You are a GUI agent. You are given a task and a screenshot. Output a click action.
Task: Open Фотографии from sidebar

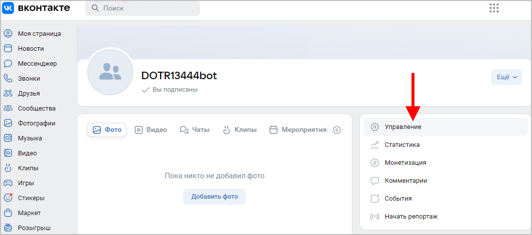coord(36,123)
